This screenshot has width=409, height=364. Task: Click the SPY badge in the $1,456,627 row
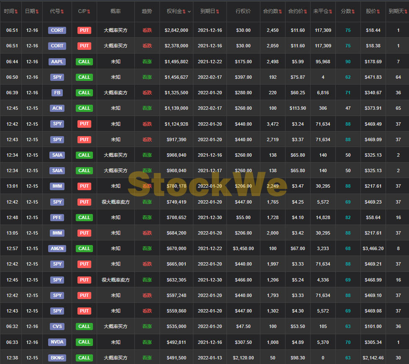(x=57, y=77)
